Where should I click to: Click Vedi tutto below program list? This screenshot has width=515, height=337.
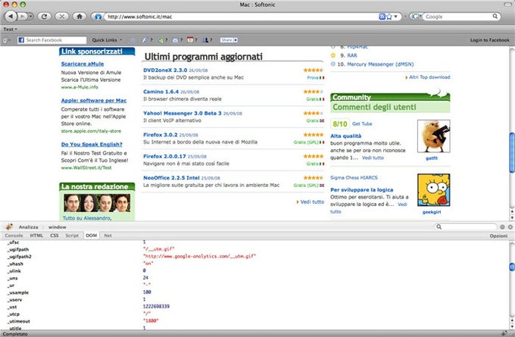tap(312, 201)
